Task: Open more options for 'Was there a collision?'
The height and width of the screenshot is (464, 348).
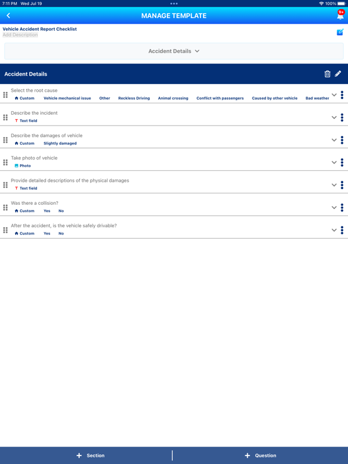Action: click(x=342, y=207)
